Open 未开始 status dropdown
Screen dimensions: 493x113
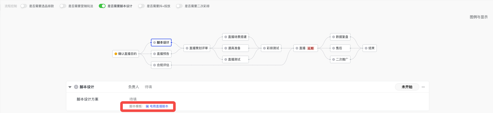[x=407, y=87]
